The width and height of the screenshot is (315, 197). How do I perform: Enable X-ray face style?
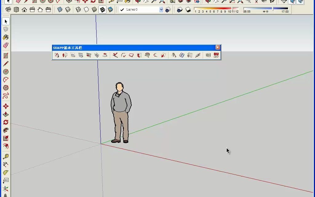pyautogui.click(x=60, y=9)
